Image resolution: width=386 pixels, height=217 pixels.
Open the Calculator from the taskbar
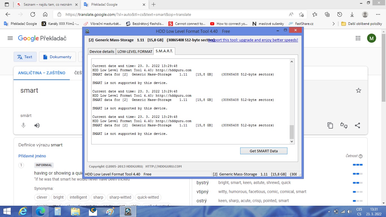tap(58, 211)
